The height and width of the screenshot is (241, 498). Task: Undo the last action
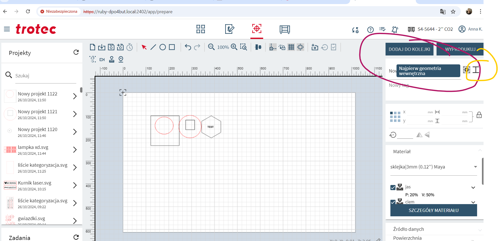(188, 47)
